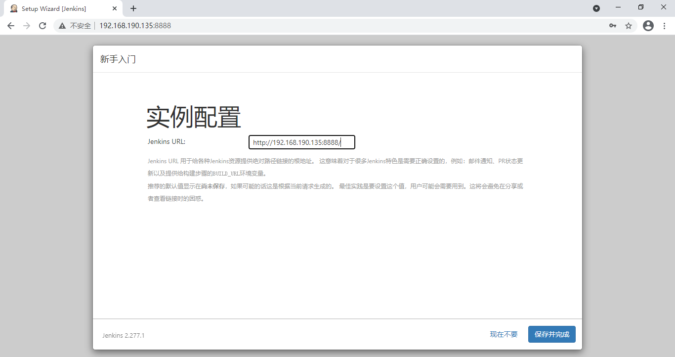Click the browser forward arrow
Image resolution: width=675 pixels, height=357 pixels.
(x=27, y=26)
